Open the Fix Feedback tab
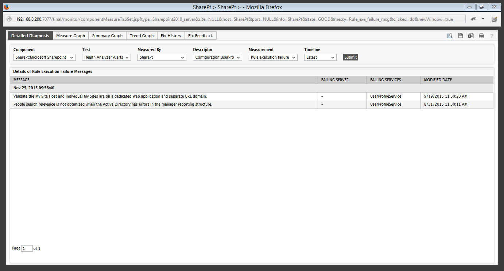The image size is (504, 271). point(201,36)
